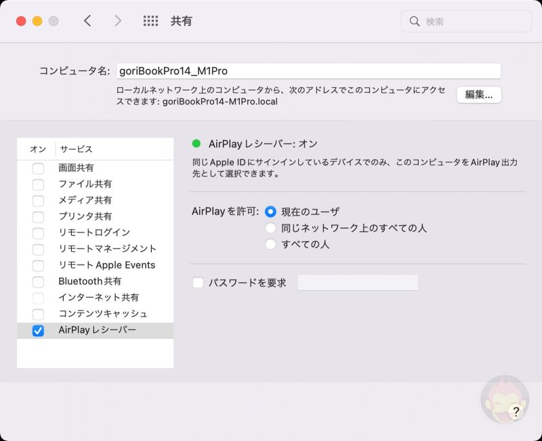Select リモートマネージメント service row
This screenshot has width=542, height=441.
point(107,249)
